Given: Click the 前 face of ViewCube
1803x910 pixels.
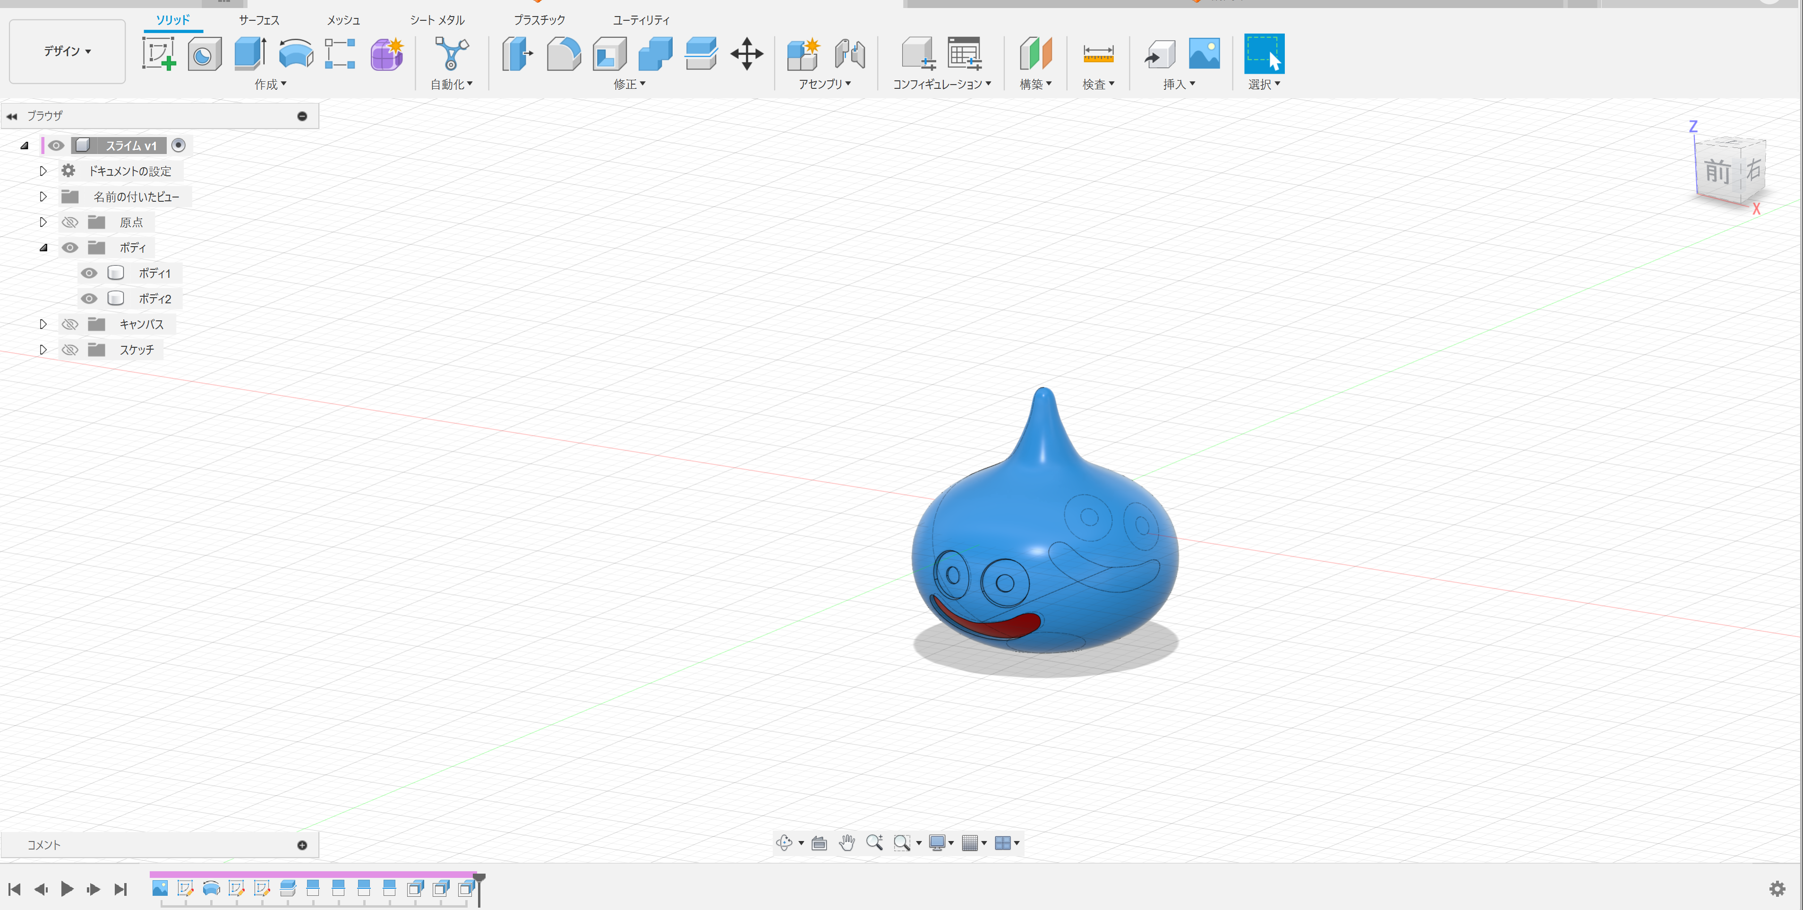Looking at the screenshot, I should coord(1717,171).
